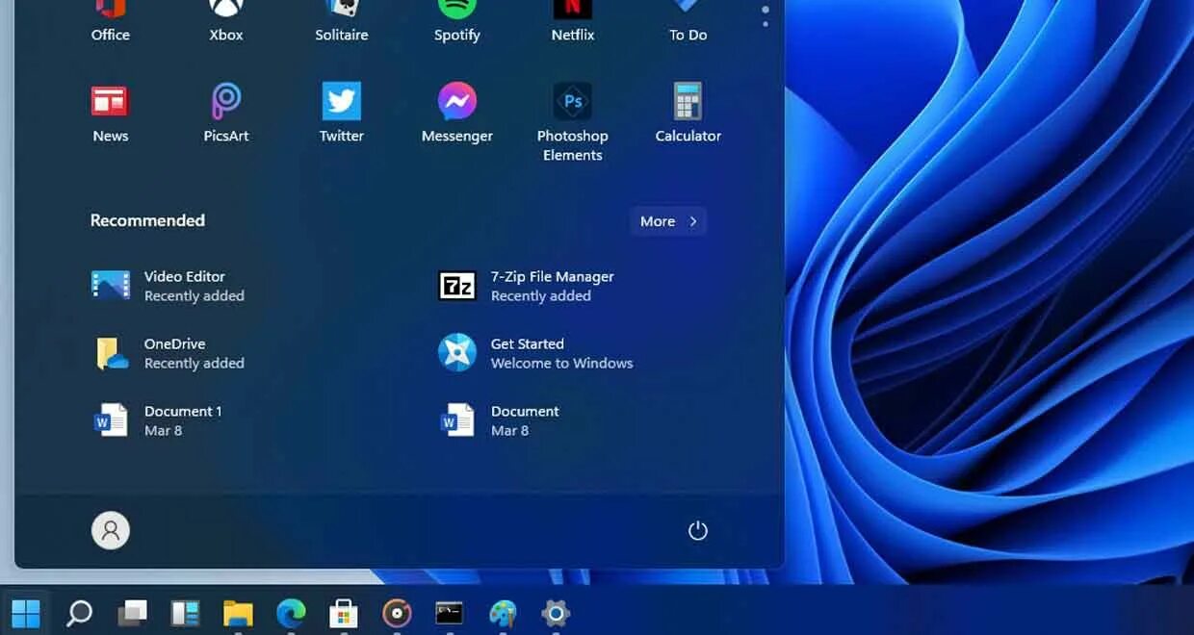Screen dimensions: 1194x635
Task: Open Command Prompt from taskbar
Action: coord(450,612)
